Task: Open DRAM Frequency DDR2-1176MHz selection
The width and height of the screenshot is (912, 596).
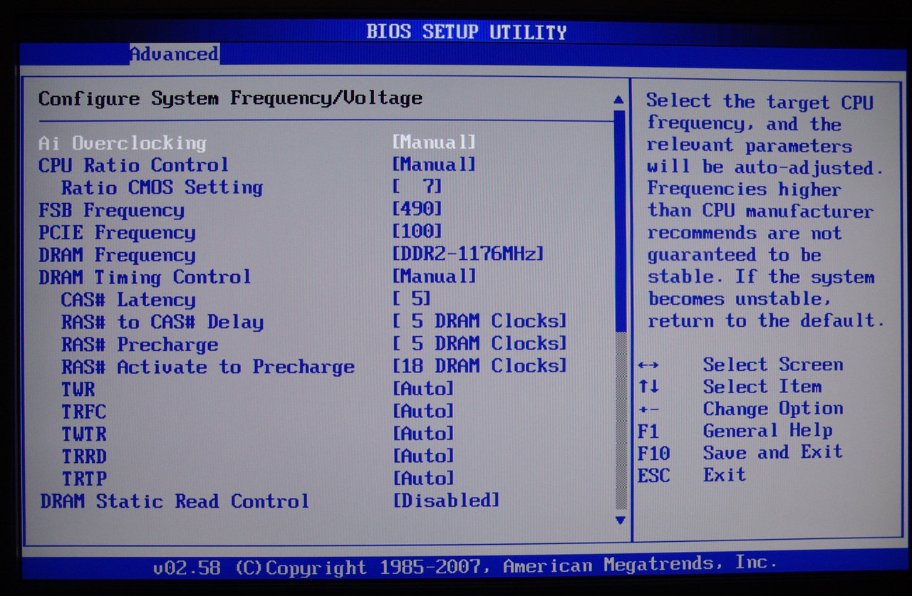Action: [x=468, y=254]
